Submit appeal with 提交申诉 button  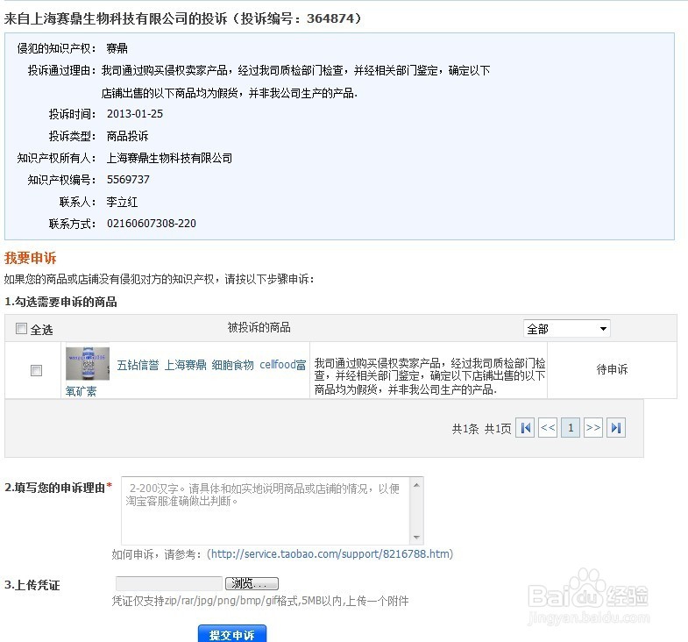click(x=232, y=634)
